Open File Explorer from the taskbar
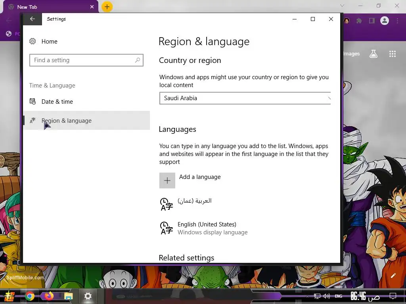 [69, 296]
